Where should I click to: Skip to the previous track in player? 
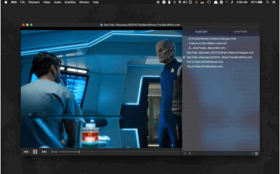pos(26,152)
